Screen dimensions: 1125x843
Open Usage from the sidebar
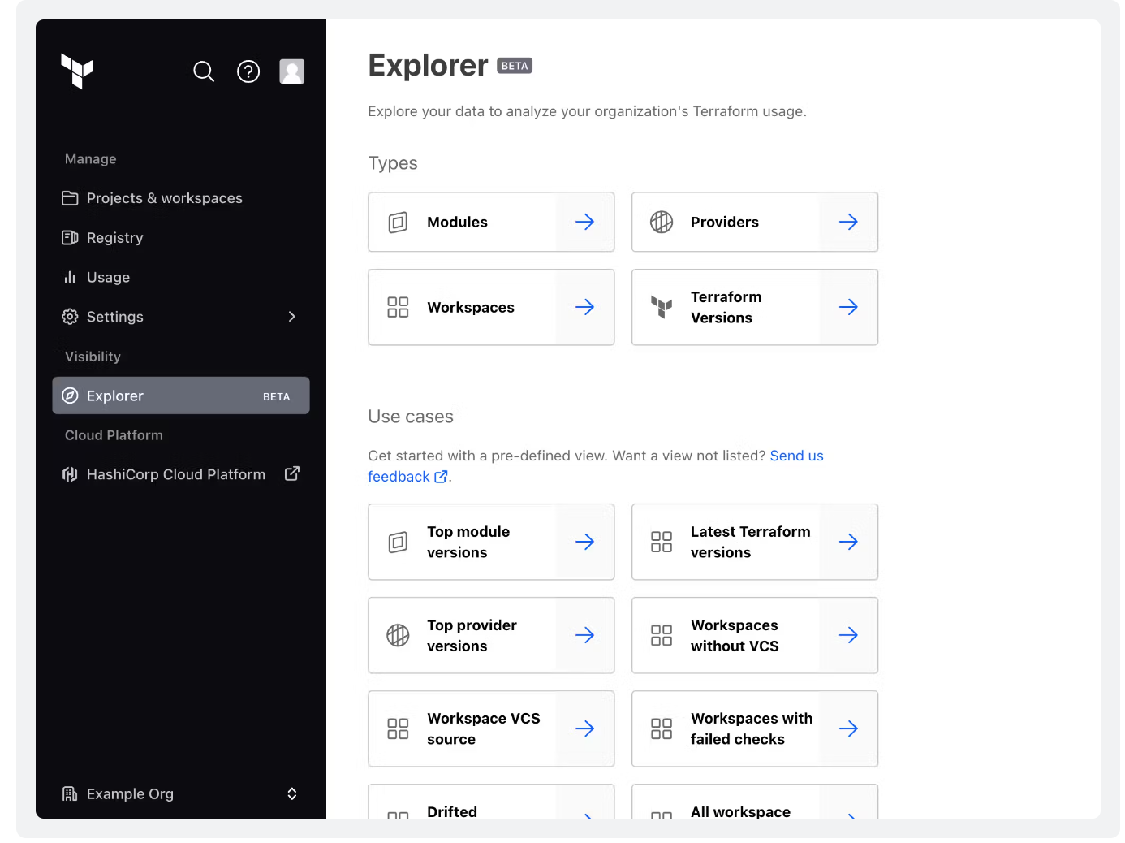pos(108,277)
